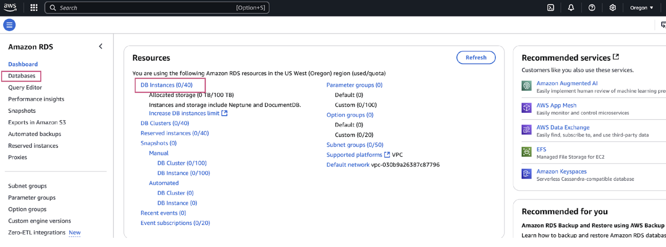666x247 pixels.
Task: Click the Default network link
Action: [348, 165]
